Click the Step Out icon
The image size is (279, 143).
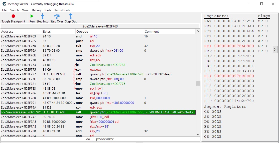coord(71,16)
